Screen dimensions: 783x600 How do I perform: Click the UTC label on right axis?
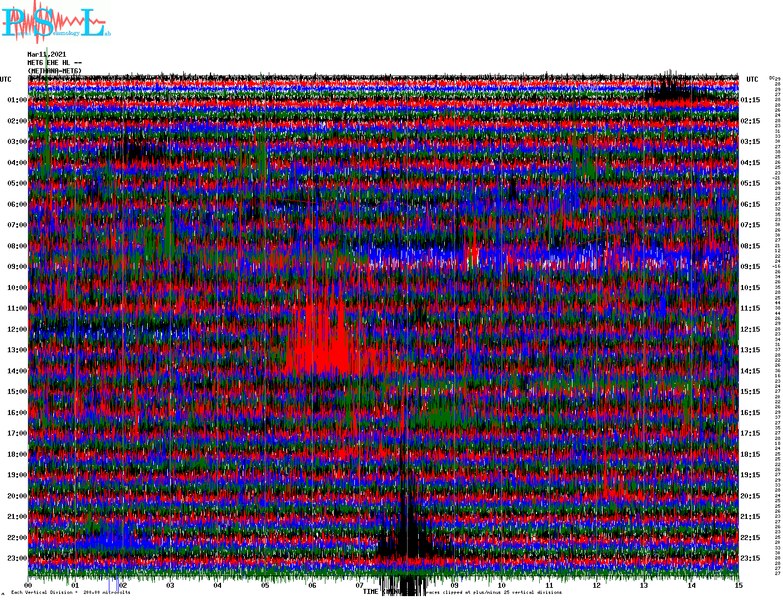coord(752,79)
